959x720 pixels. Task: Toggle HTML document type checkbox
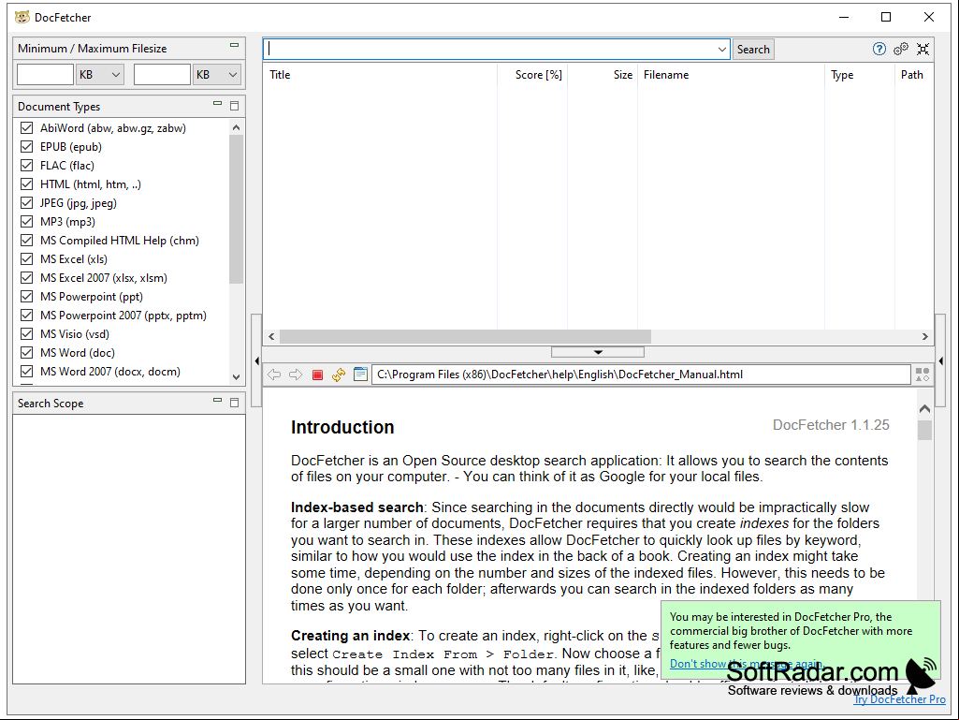coord(26,184)
